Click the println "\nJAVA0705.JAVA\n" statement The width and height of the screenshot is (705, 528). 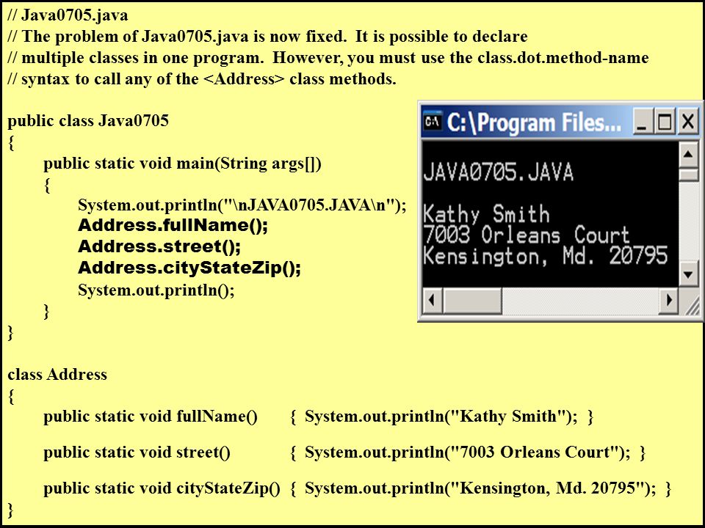[242, 205]
